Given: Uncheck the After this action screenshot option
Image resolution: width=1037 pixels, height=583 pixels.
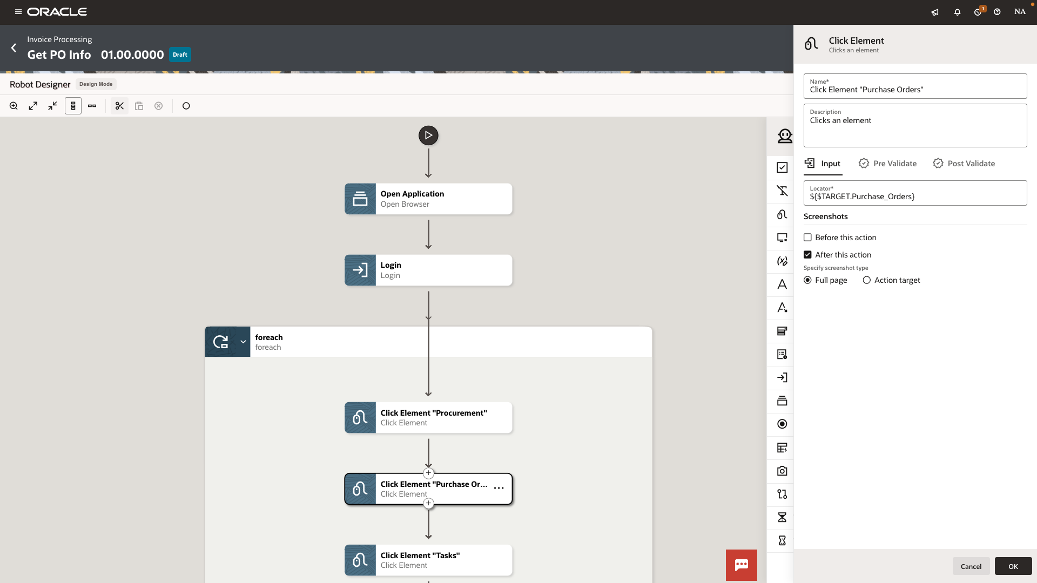Looking at the screenshot, I should coord(808,254).
